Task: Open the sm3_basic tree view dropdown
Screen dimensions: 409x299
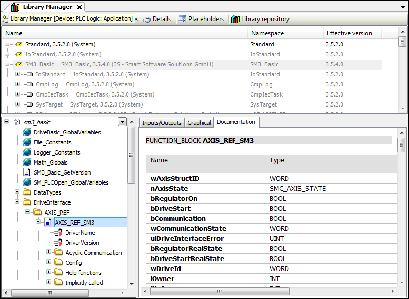Action: pyautogui.click(x=122, y=122)
